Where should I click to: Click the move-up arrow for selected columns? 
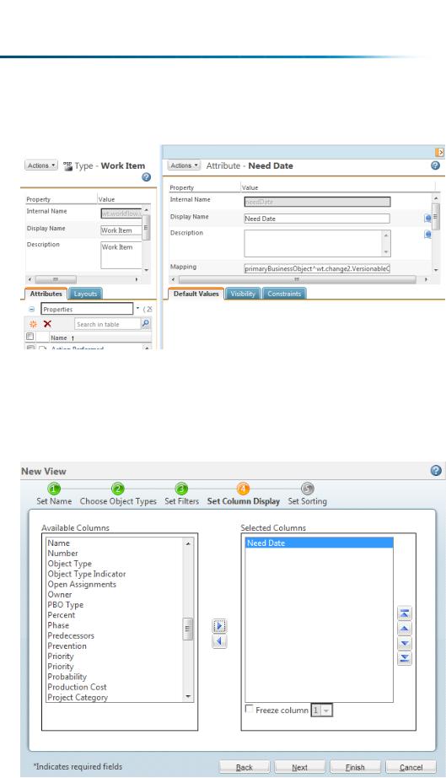pyautogui.click(x=405, y=628)
